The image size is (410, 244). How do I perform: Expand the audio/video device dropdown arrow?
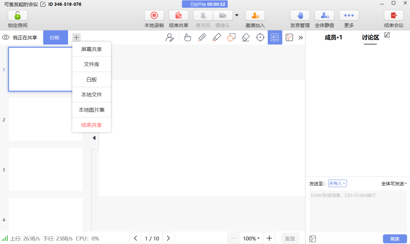(x=237, y=15)
